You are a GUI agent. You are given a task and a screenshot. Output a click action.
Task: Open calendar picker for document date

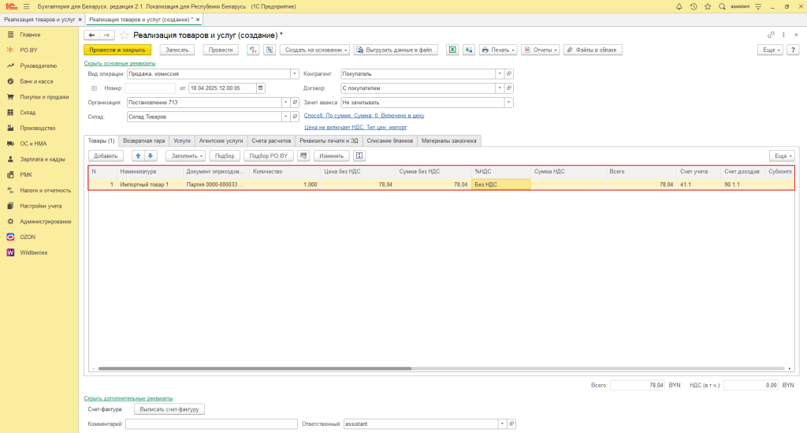[x=260, y=88]
